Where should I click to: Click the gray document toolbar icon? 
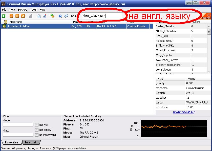[x=31, y=16]
